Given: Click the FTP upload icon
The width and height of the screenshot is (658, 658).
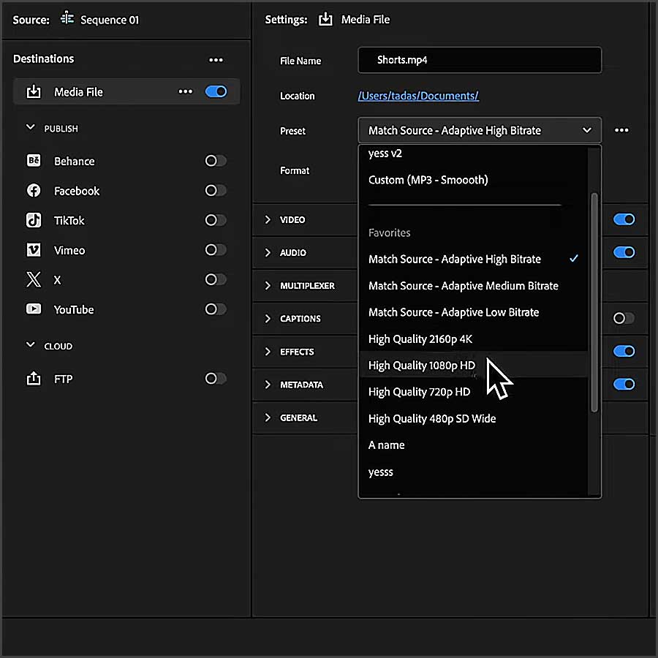Looking at the screenshot, I should 34,379.
